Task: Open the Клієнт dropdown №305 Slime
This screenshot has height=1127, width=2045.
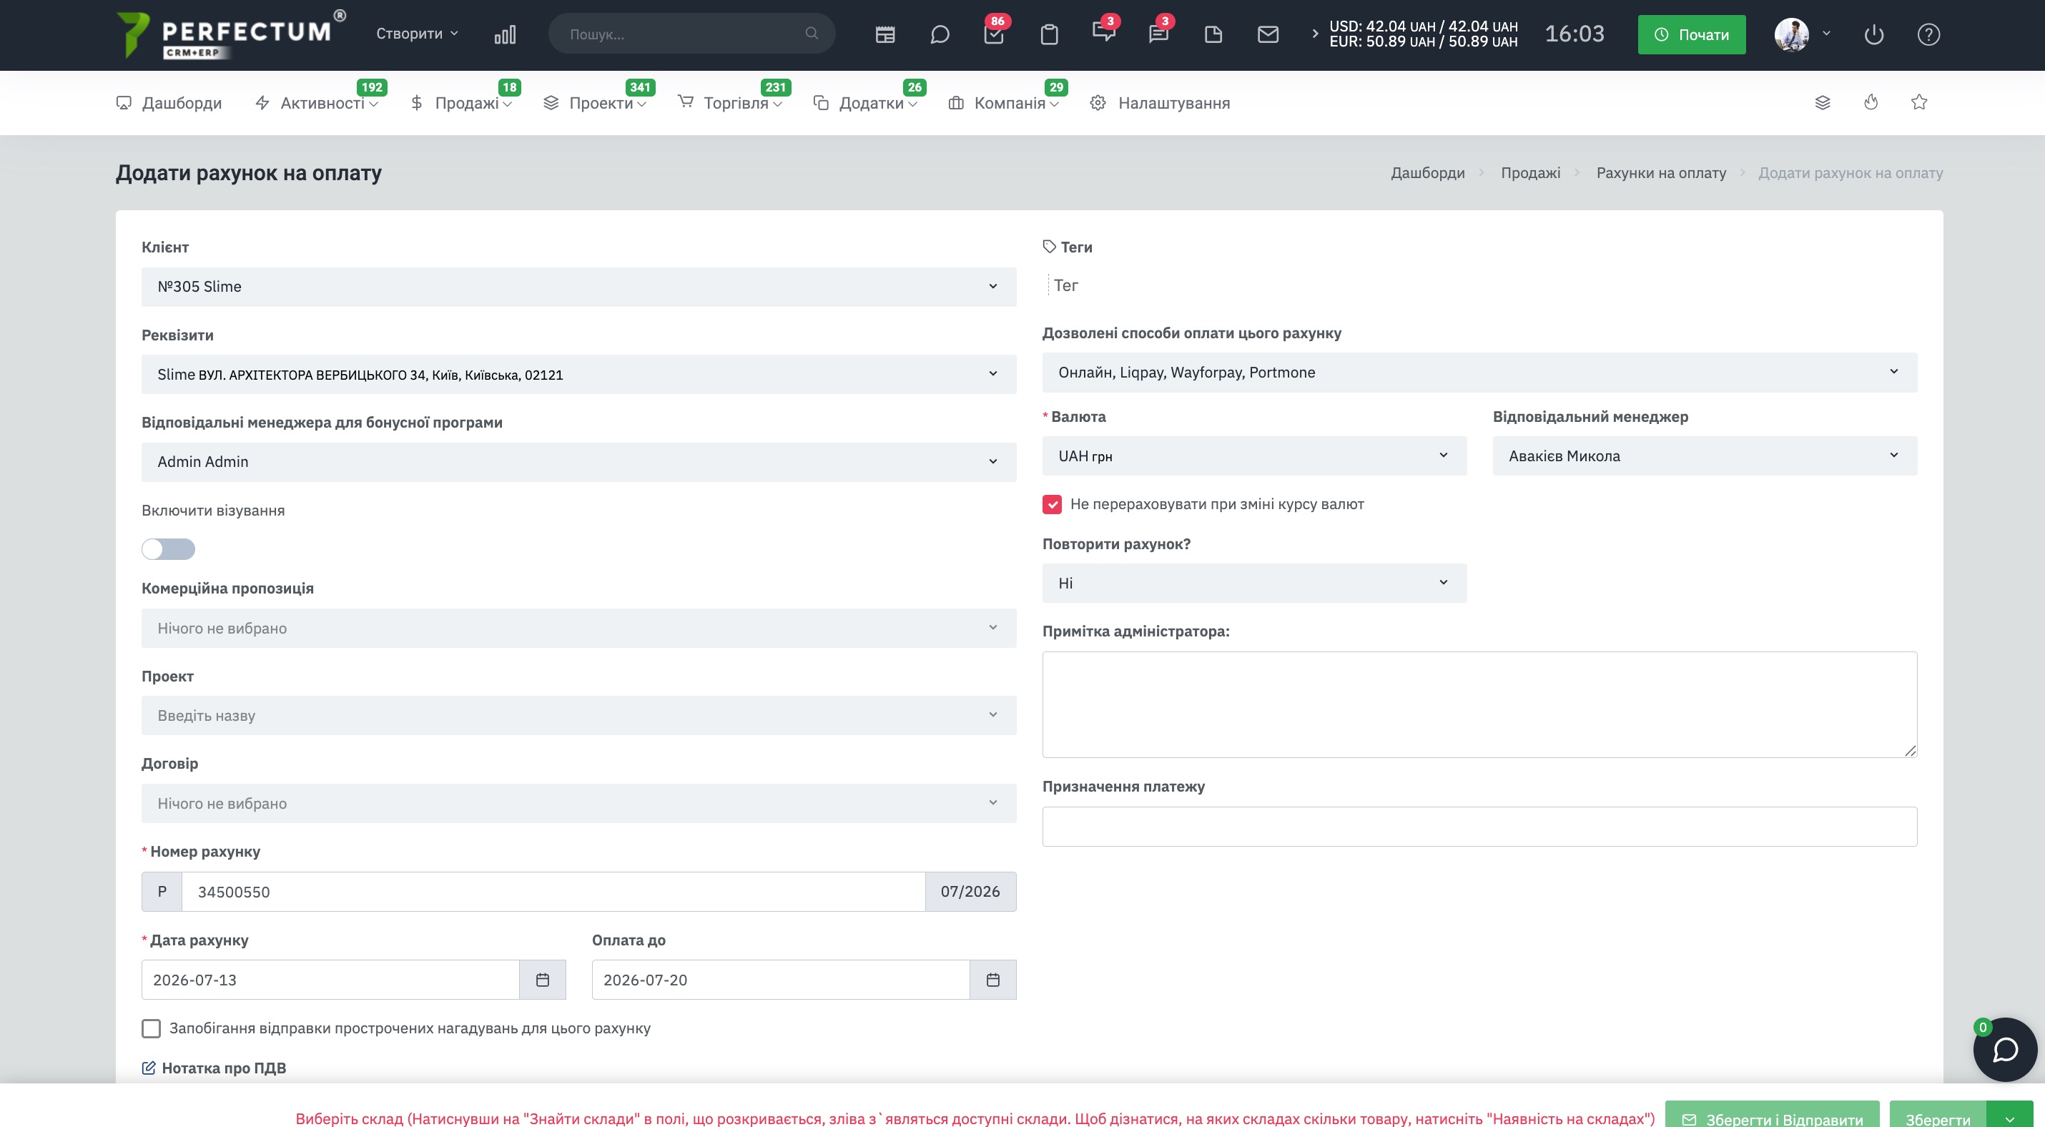Action: pyautogui.click(x=578, y=287)
